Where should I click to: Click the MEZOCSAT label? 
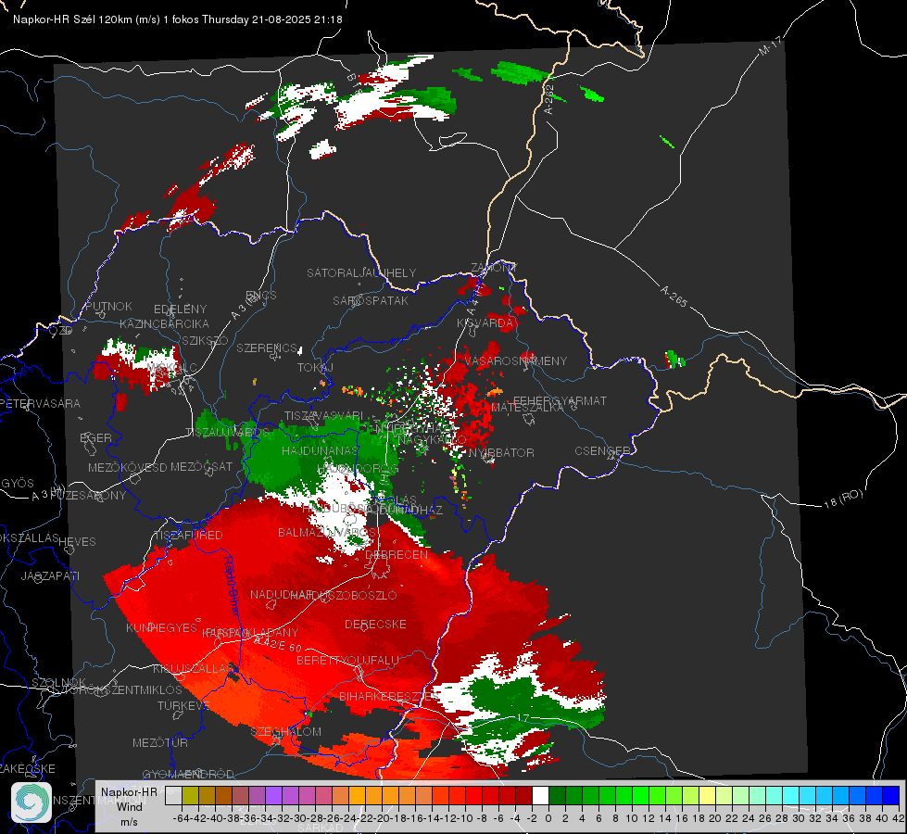(201, 466)
